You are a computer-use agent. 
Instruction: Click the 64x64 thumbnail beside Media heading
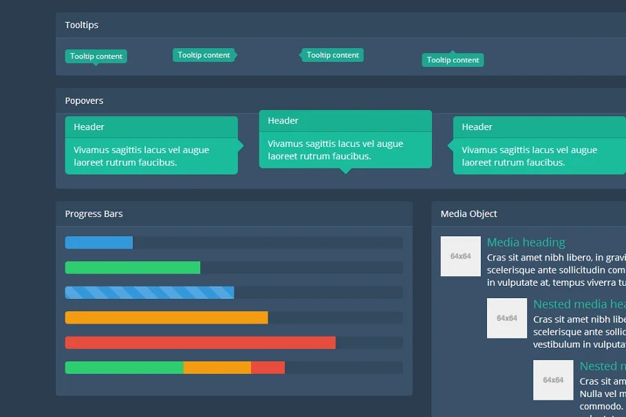coord(460,256)
